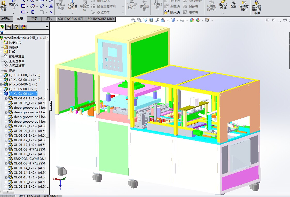This screenshot has width=290, height=197.
Task: Open the ConfigurationManager tab icon
Action: click(16, 27)
